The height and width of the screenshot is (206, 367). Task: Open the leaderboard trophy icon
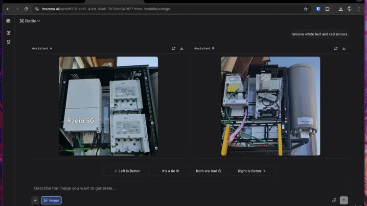pos(8,42)
